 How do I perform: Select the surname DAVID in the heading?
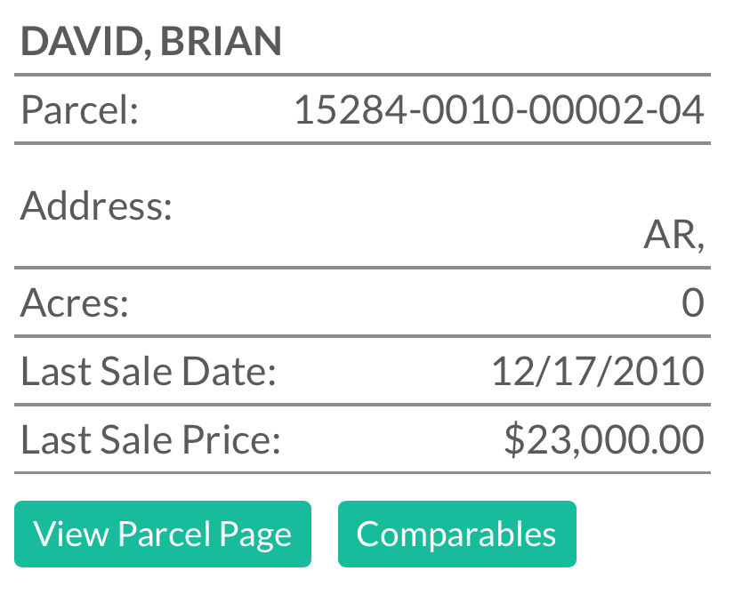tap(77, 42)
